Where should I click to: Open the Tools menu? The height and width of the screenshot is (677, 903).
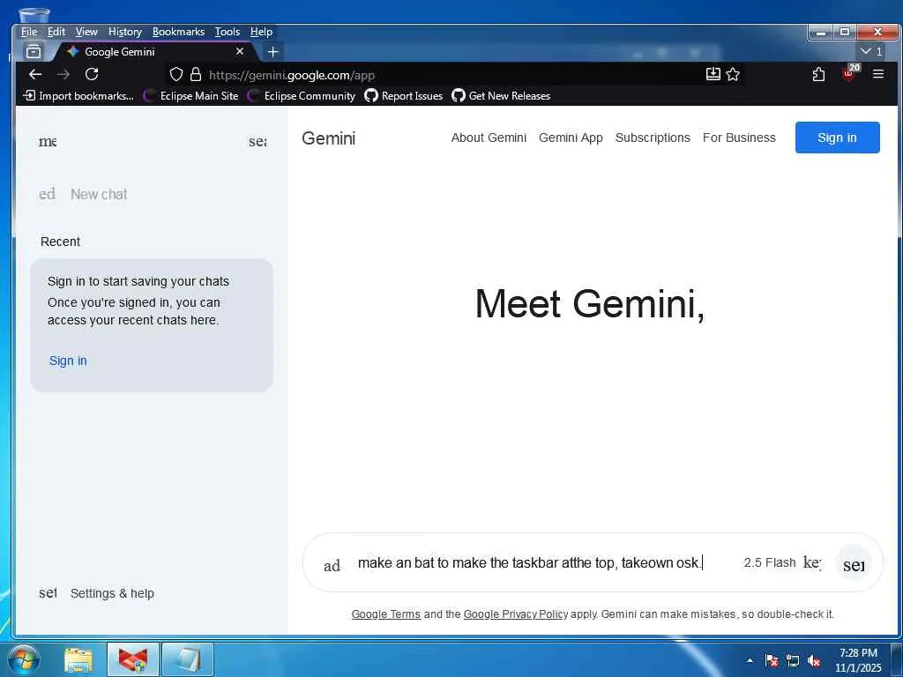point(227,32)
